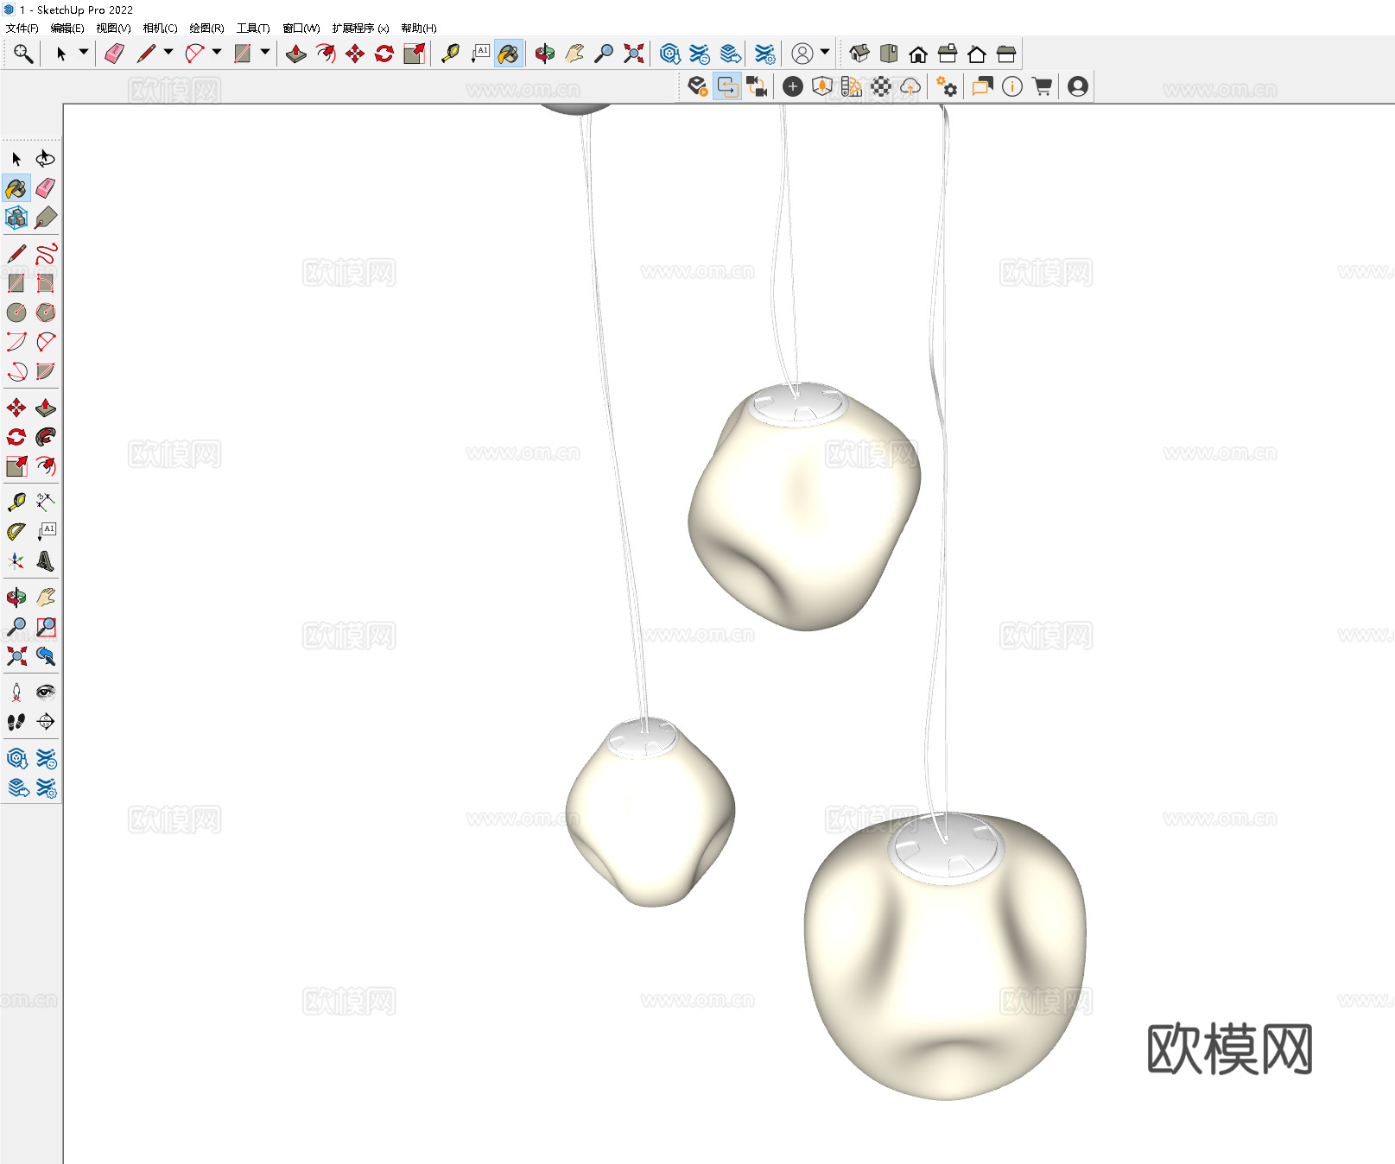This screenshot has width=1395, height=1164.
Task: Open the Enscape feedback chat bubbles icon
Action: tap(982, 86)
